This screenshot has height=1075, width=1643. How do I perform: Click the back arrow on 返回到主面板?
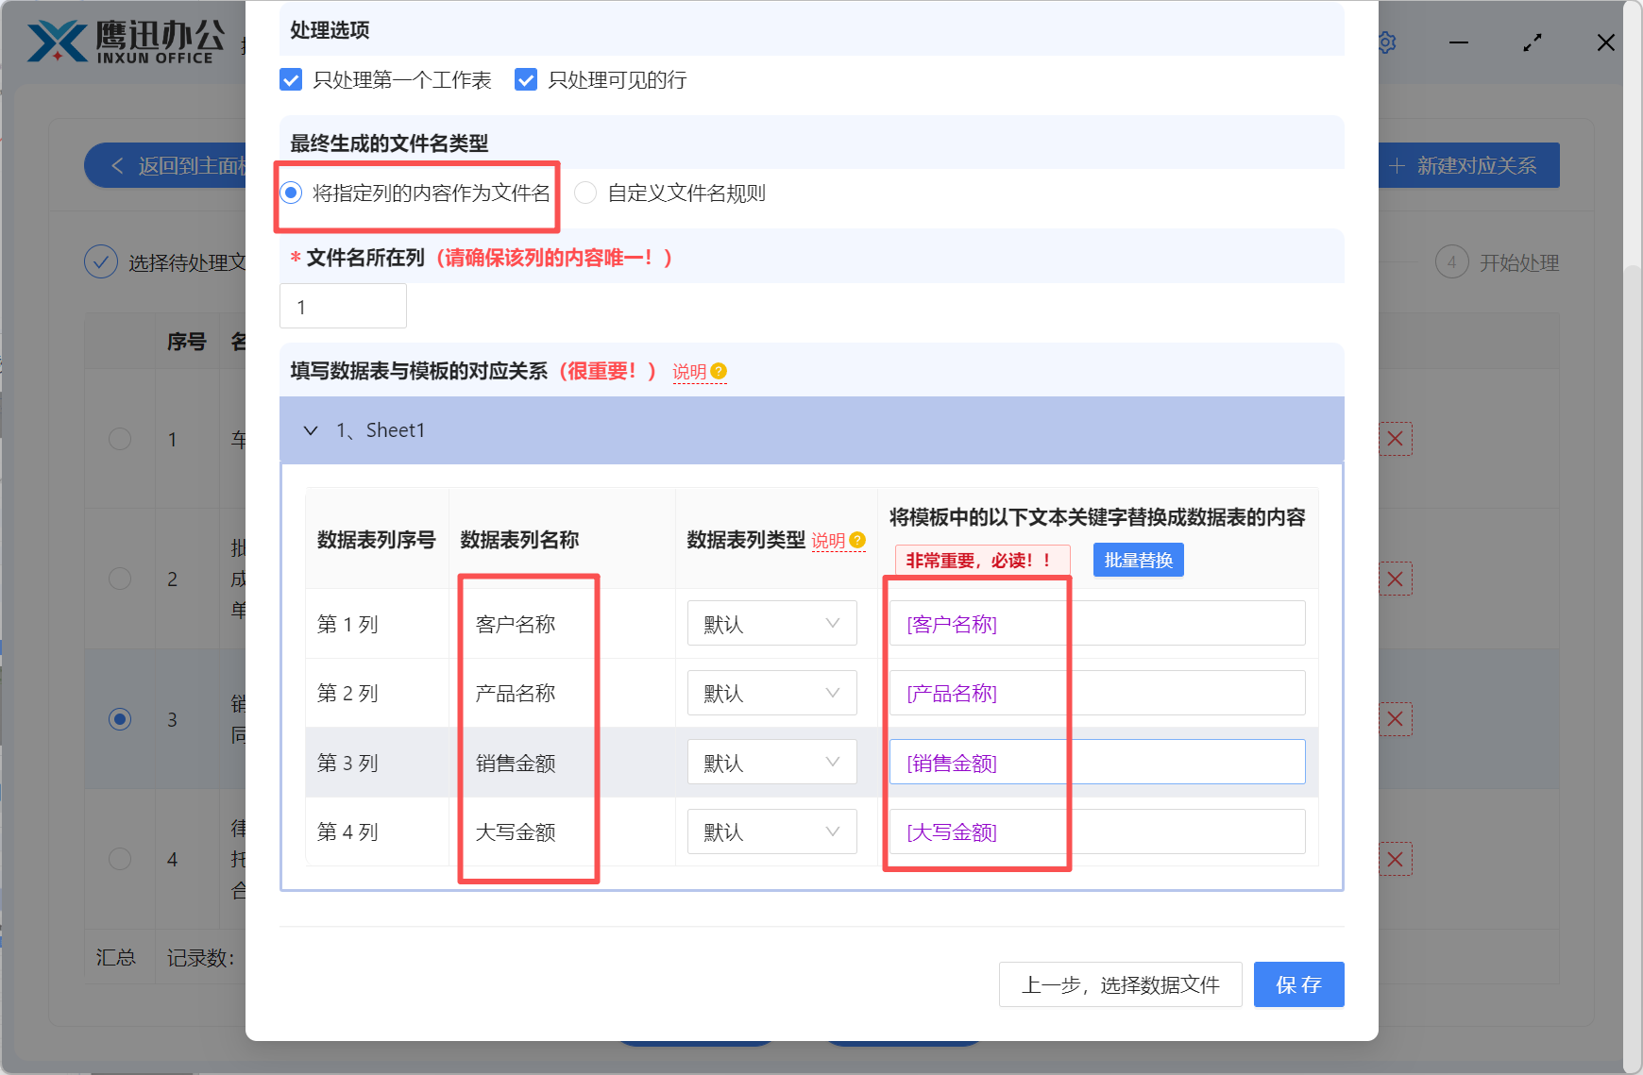[x=116, y=165]
